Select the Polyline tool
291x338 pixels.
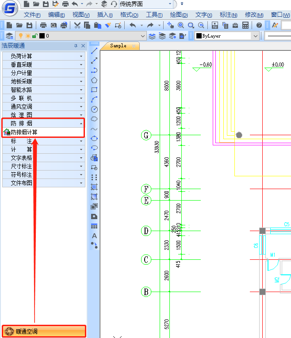tap(94, 70)
